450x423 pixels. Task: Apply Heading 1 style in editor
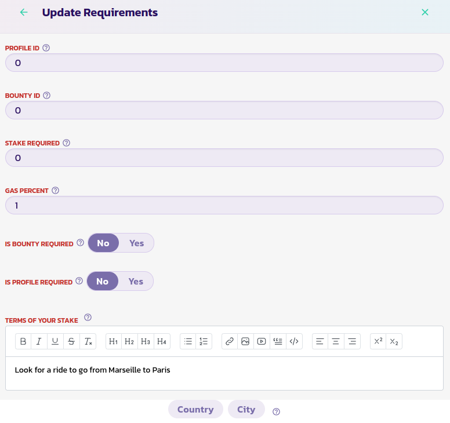(x=114, y=342)
